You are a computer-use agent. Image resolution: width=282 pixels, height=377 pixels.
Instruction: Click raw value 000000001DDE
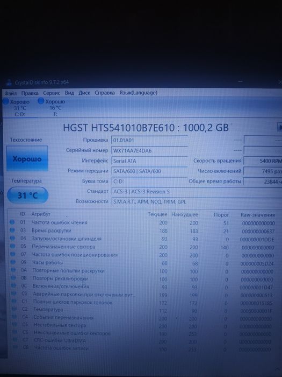click(257, 240)
